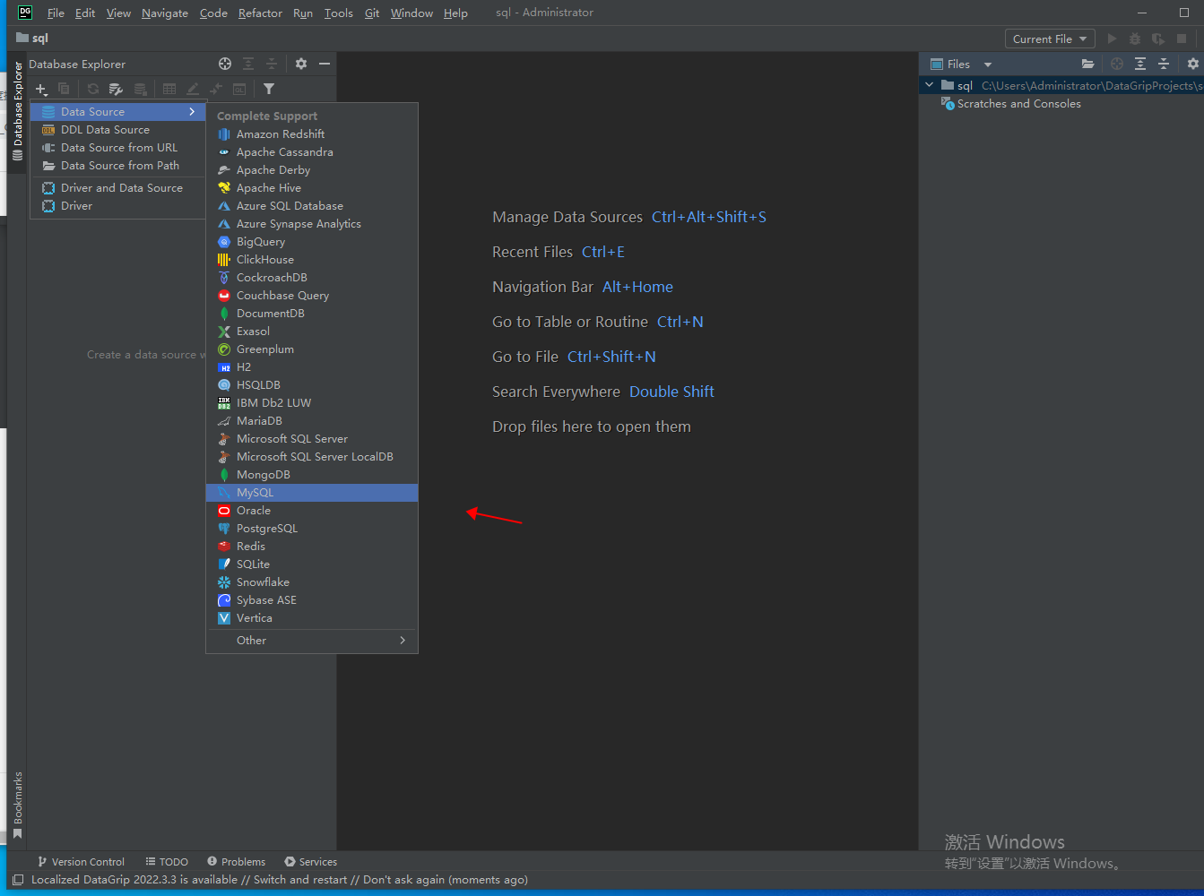Image resolution: width=1204 pixels, height=896 pixels.
Task: Open the Navigate menu
Action: point(165,13)
